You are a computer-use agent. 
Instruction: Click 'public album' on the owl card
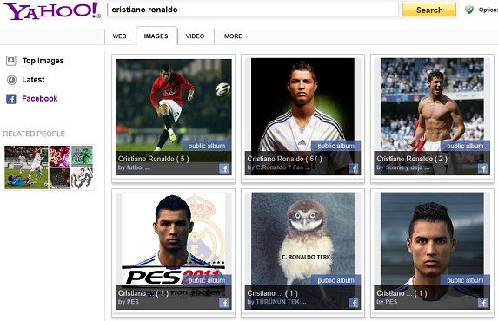[335, 280]
